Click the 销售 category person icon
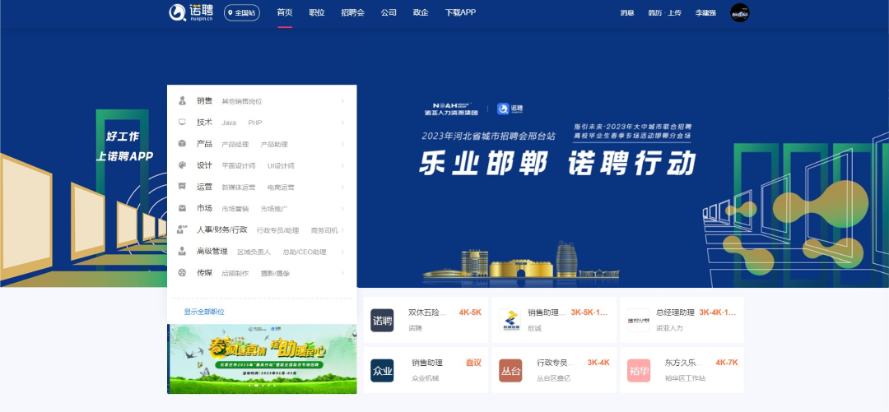The image size is (889, 412). click(182, 101)
